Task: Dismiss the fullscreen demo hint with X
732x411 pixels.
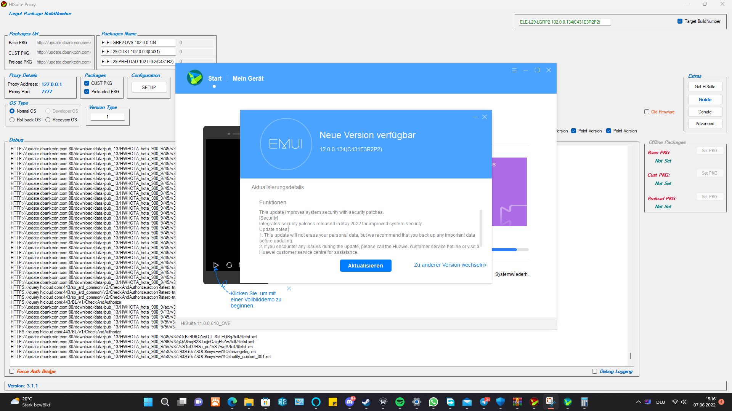Action: [289, 288]
